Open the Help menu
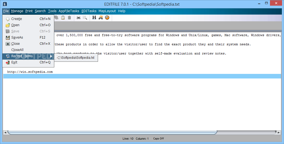This screenshot has width=284, height=144. point(122,11)
